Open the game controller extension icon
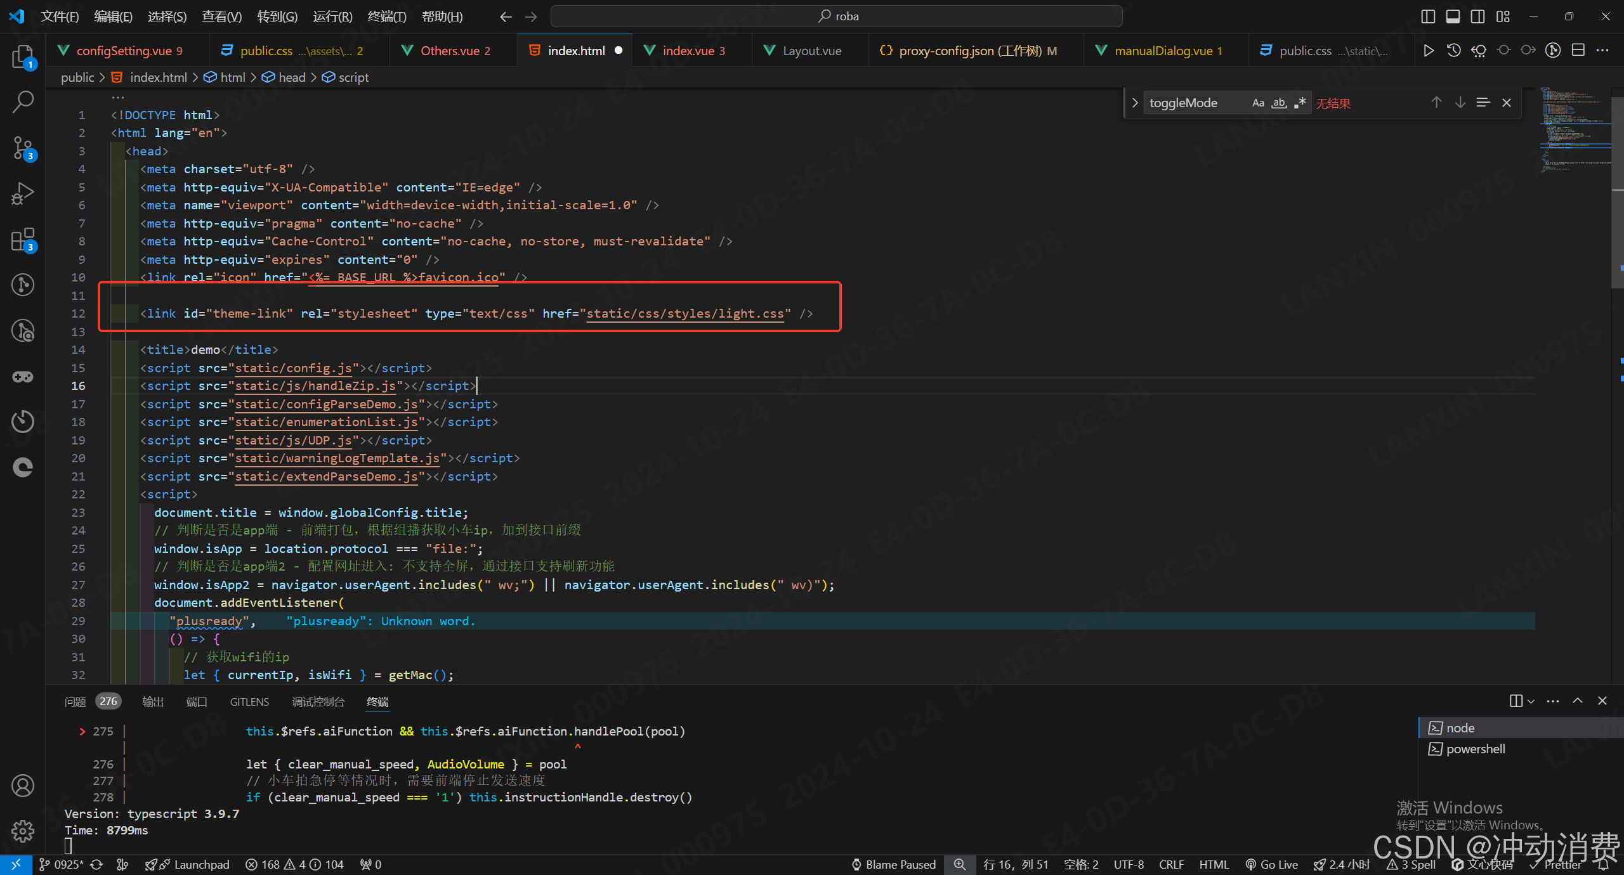 point(23,377)
